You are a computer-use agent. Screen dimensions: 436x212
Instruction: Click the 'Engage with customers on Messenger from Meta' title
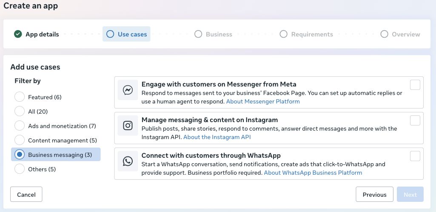click(219, 84)
